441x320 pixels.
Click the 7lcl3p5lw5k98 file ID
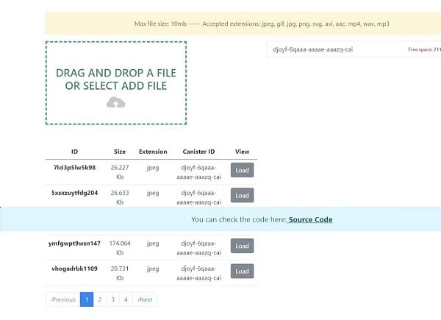[x=74, y=167]
